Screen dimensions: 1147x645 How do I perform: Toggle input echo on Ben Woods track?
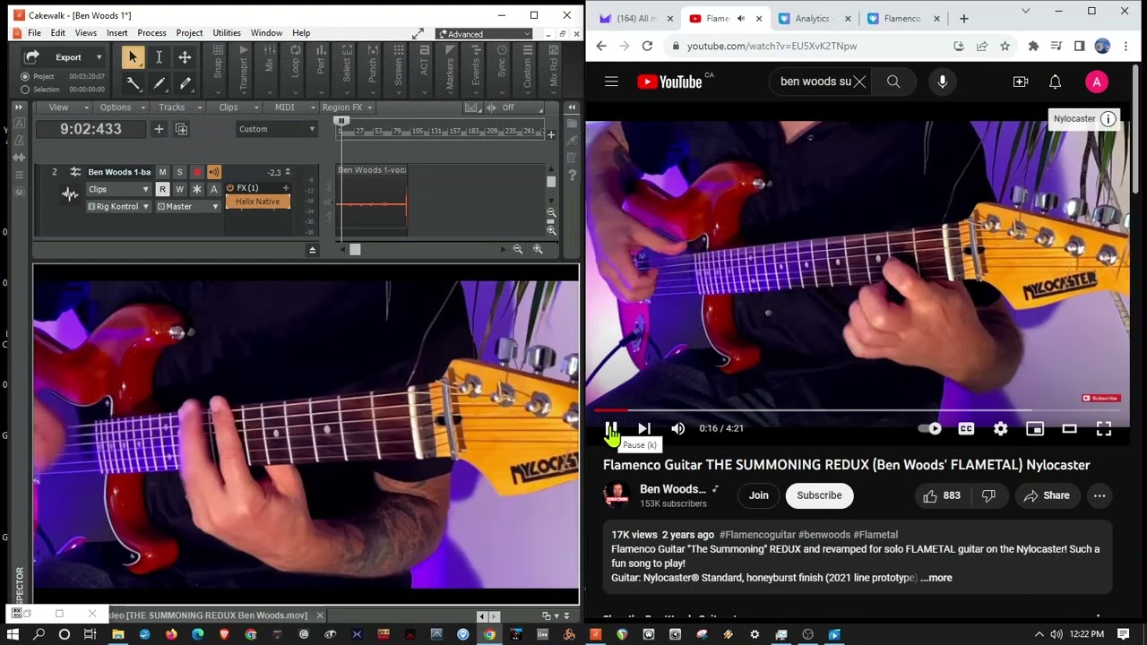pos(213,172)
